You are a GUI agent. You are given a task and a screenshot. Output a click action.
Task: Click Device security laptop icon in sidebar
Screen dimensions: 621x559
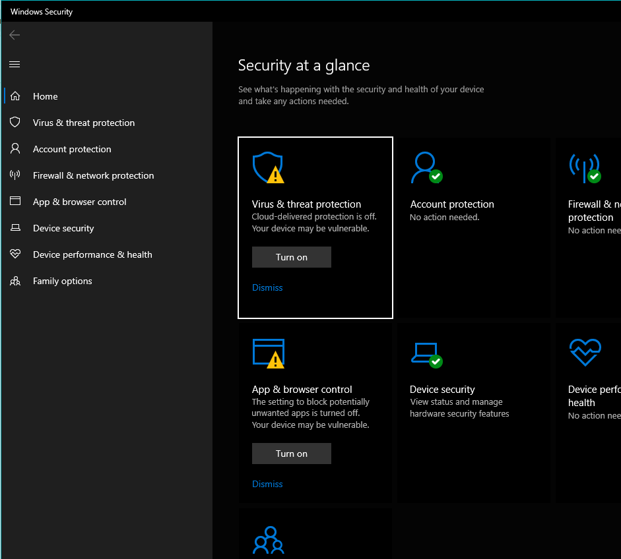15,228
